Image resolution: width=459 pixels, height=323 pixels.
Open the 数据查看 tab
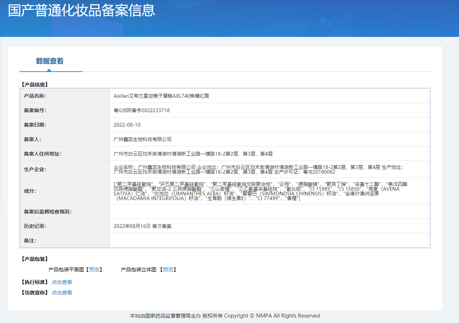(50, 61)
